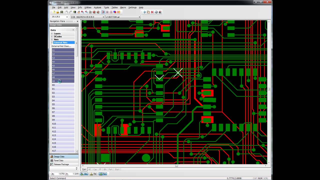320x180 pixels.
Task: Select external net D5 in list
Action: coord(63,104)
